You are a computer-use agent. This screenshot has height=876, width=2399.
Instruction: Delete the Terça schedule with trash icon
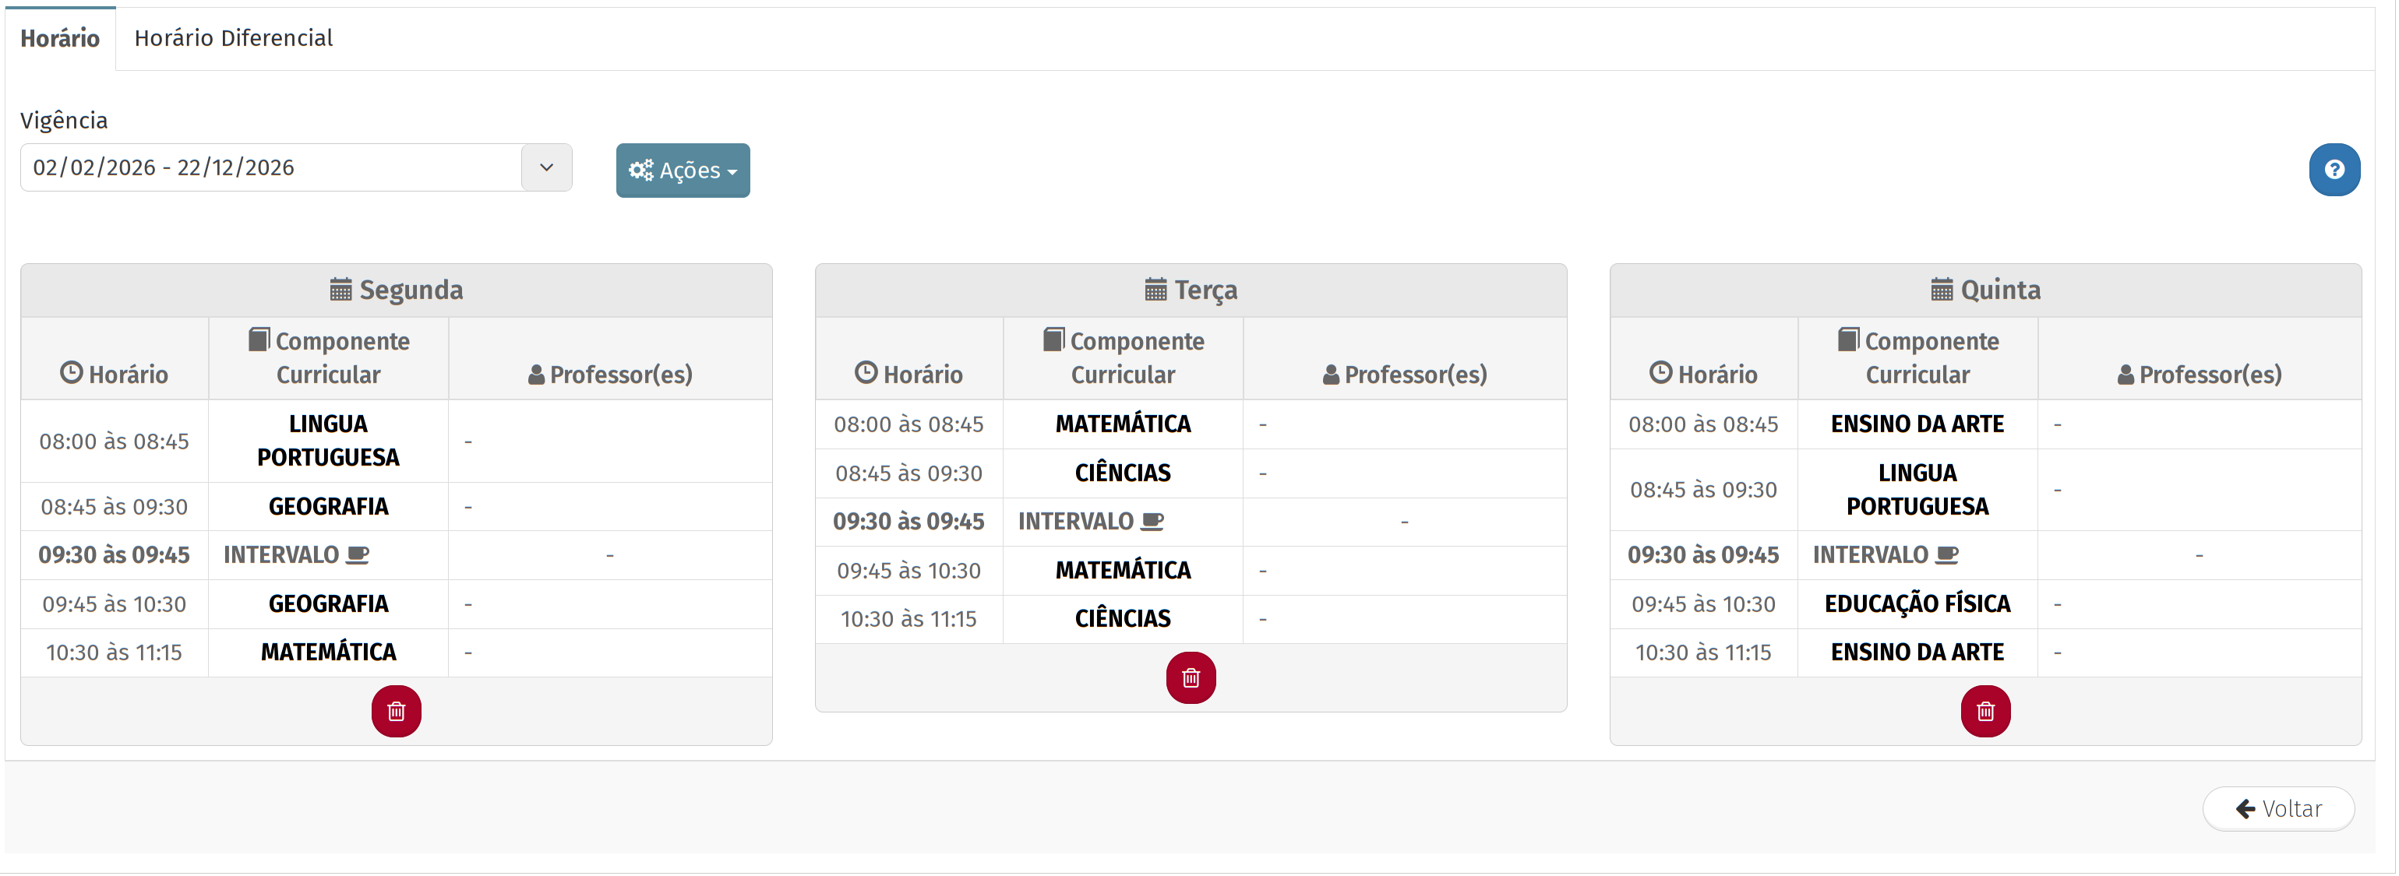1191,677
